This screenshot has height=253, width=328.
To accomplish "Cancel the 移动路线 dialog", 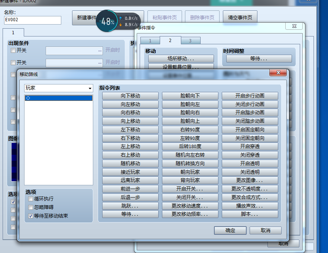I will coord(266,231).
